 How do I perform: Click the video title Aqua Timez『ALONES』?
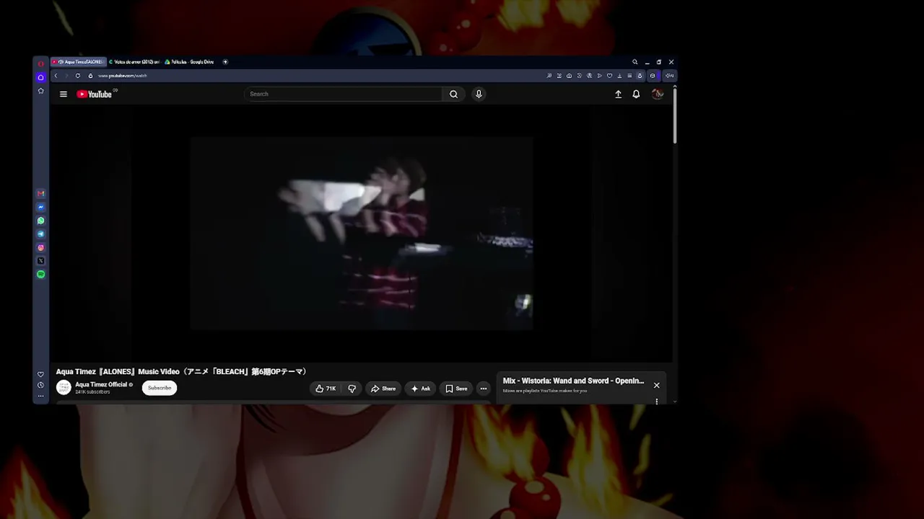click(x=181, y=372)
